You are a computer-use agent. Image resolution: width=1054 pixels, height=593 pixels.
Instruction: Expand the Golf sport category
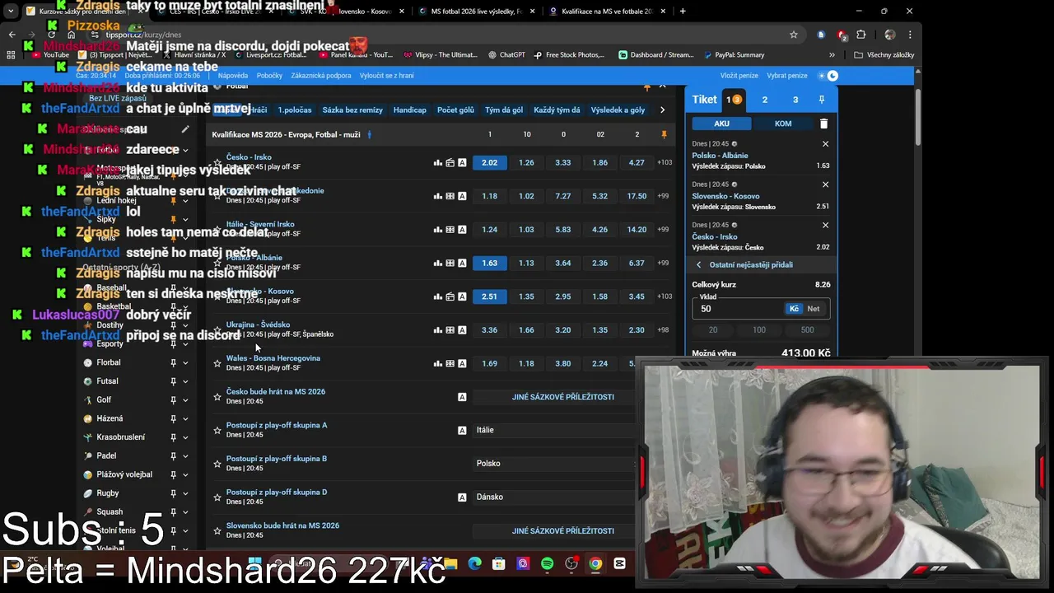185,400
